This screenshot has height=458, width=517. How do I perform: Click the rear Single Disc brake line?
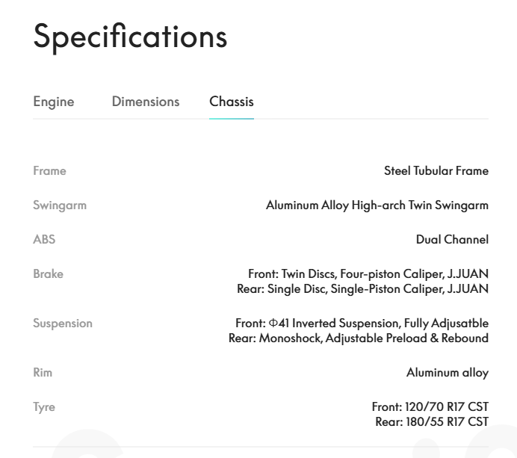362,288
